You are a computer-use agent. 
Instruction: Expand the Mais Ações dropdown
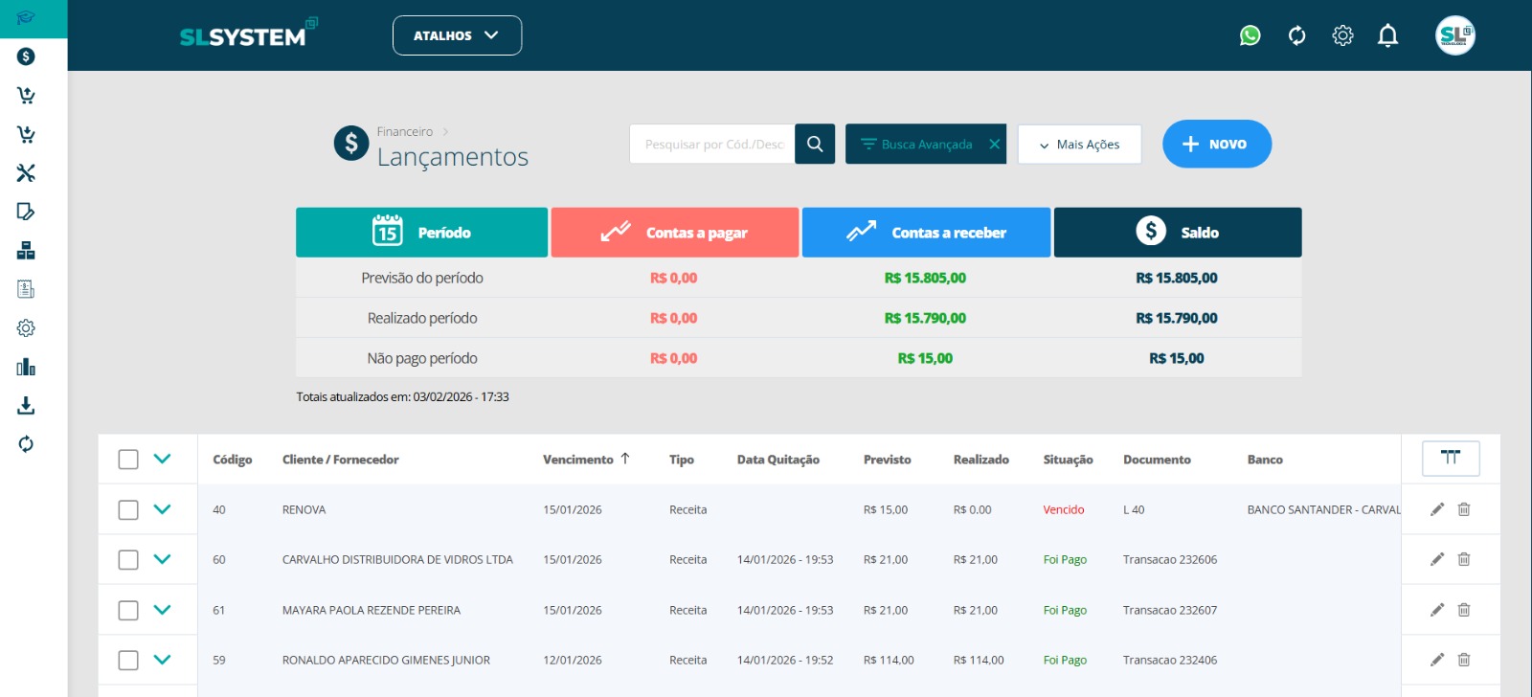pos(1079,145)
